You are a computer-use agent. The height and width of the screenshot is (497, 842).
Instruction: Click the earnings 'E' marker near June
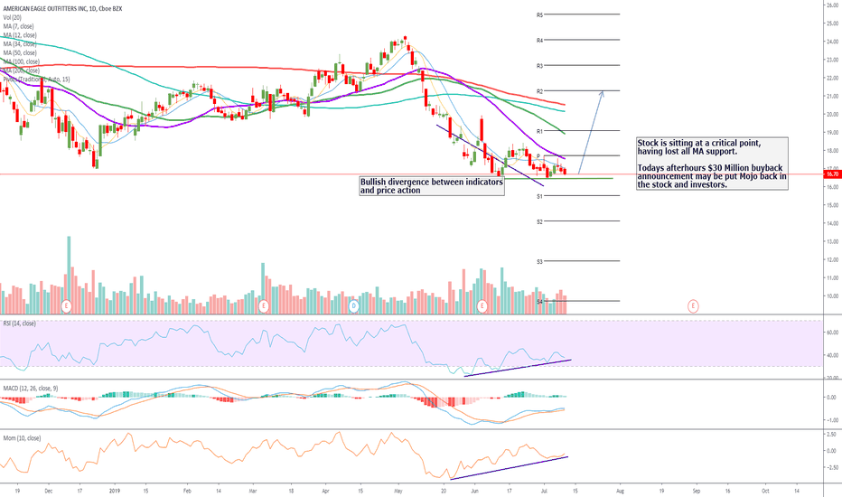(x=482, y=306)
